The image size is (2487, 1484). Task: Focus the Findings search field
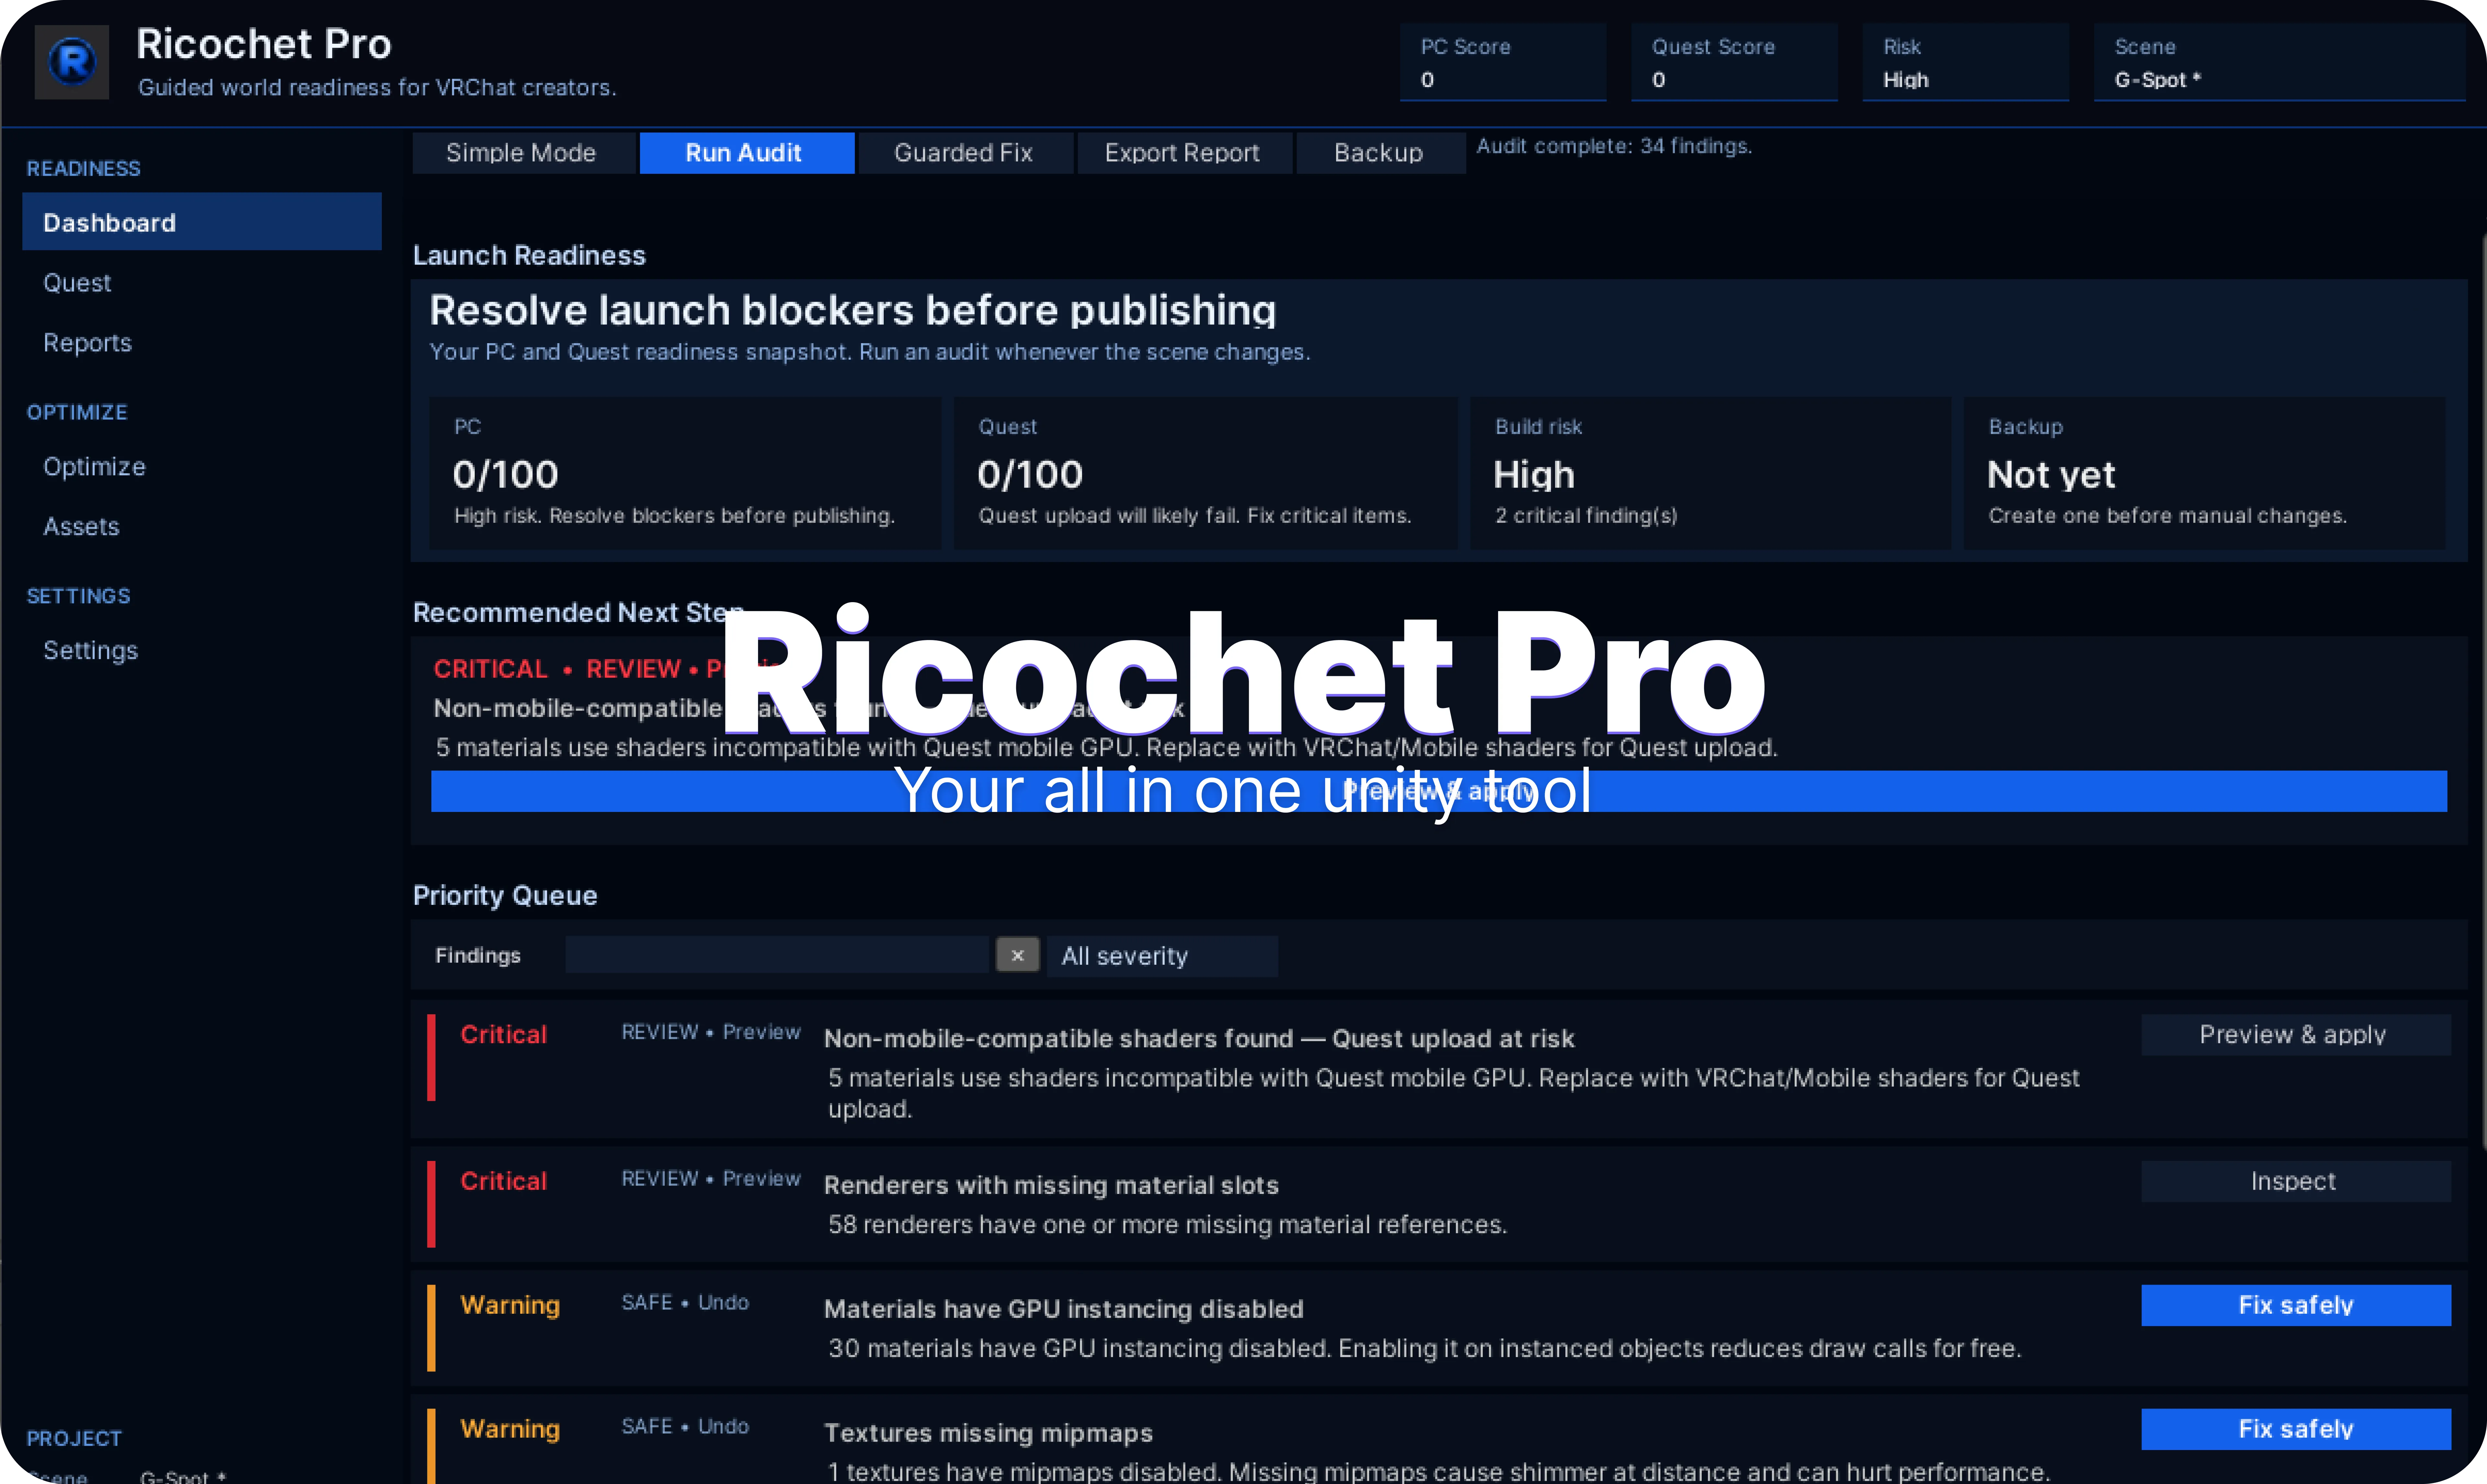[777, 955]
